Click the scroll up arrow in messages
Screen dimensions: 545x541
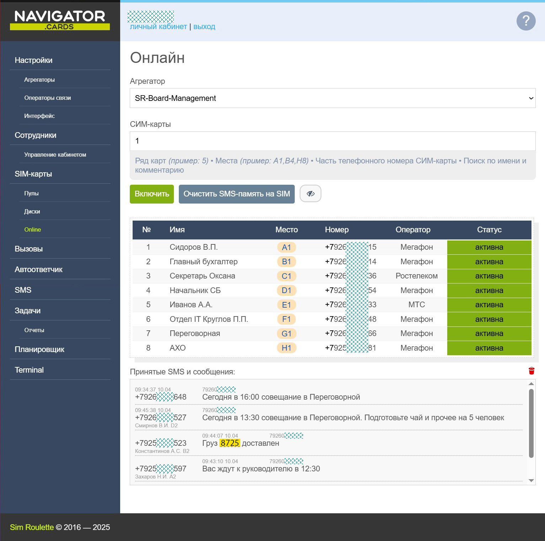531,384
